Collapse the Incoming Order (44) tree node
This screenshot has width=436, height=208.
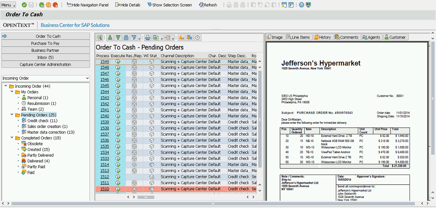pyautogui.click(x=6, y=86)
